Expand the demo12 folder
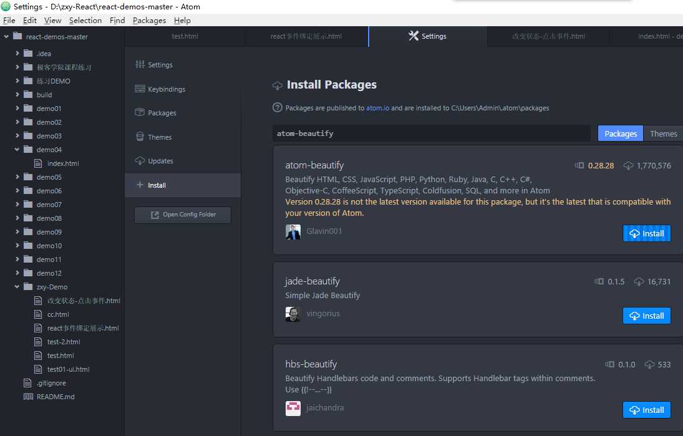Viewport: 683px width, 436px height. 17,273
